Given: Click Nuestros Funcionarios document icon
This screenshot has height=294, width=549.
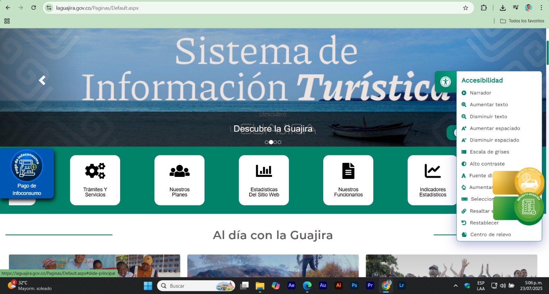Looking at the screenshot, I should [x=348, y=171].
